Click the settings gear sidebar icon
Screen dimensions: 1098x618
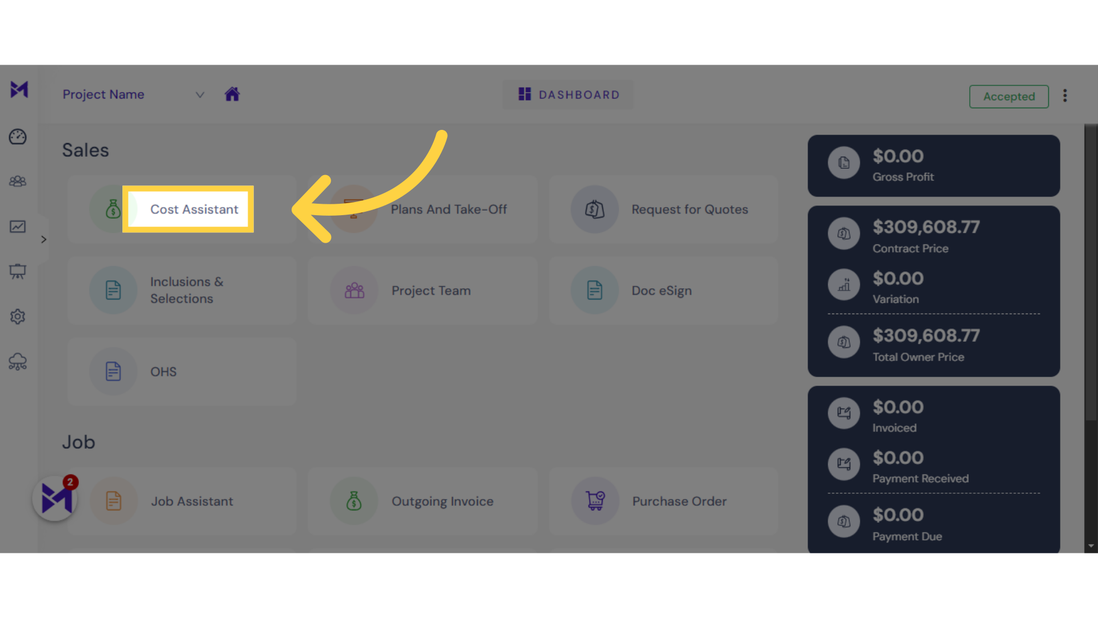(x=18, y=316)
